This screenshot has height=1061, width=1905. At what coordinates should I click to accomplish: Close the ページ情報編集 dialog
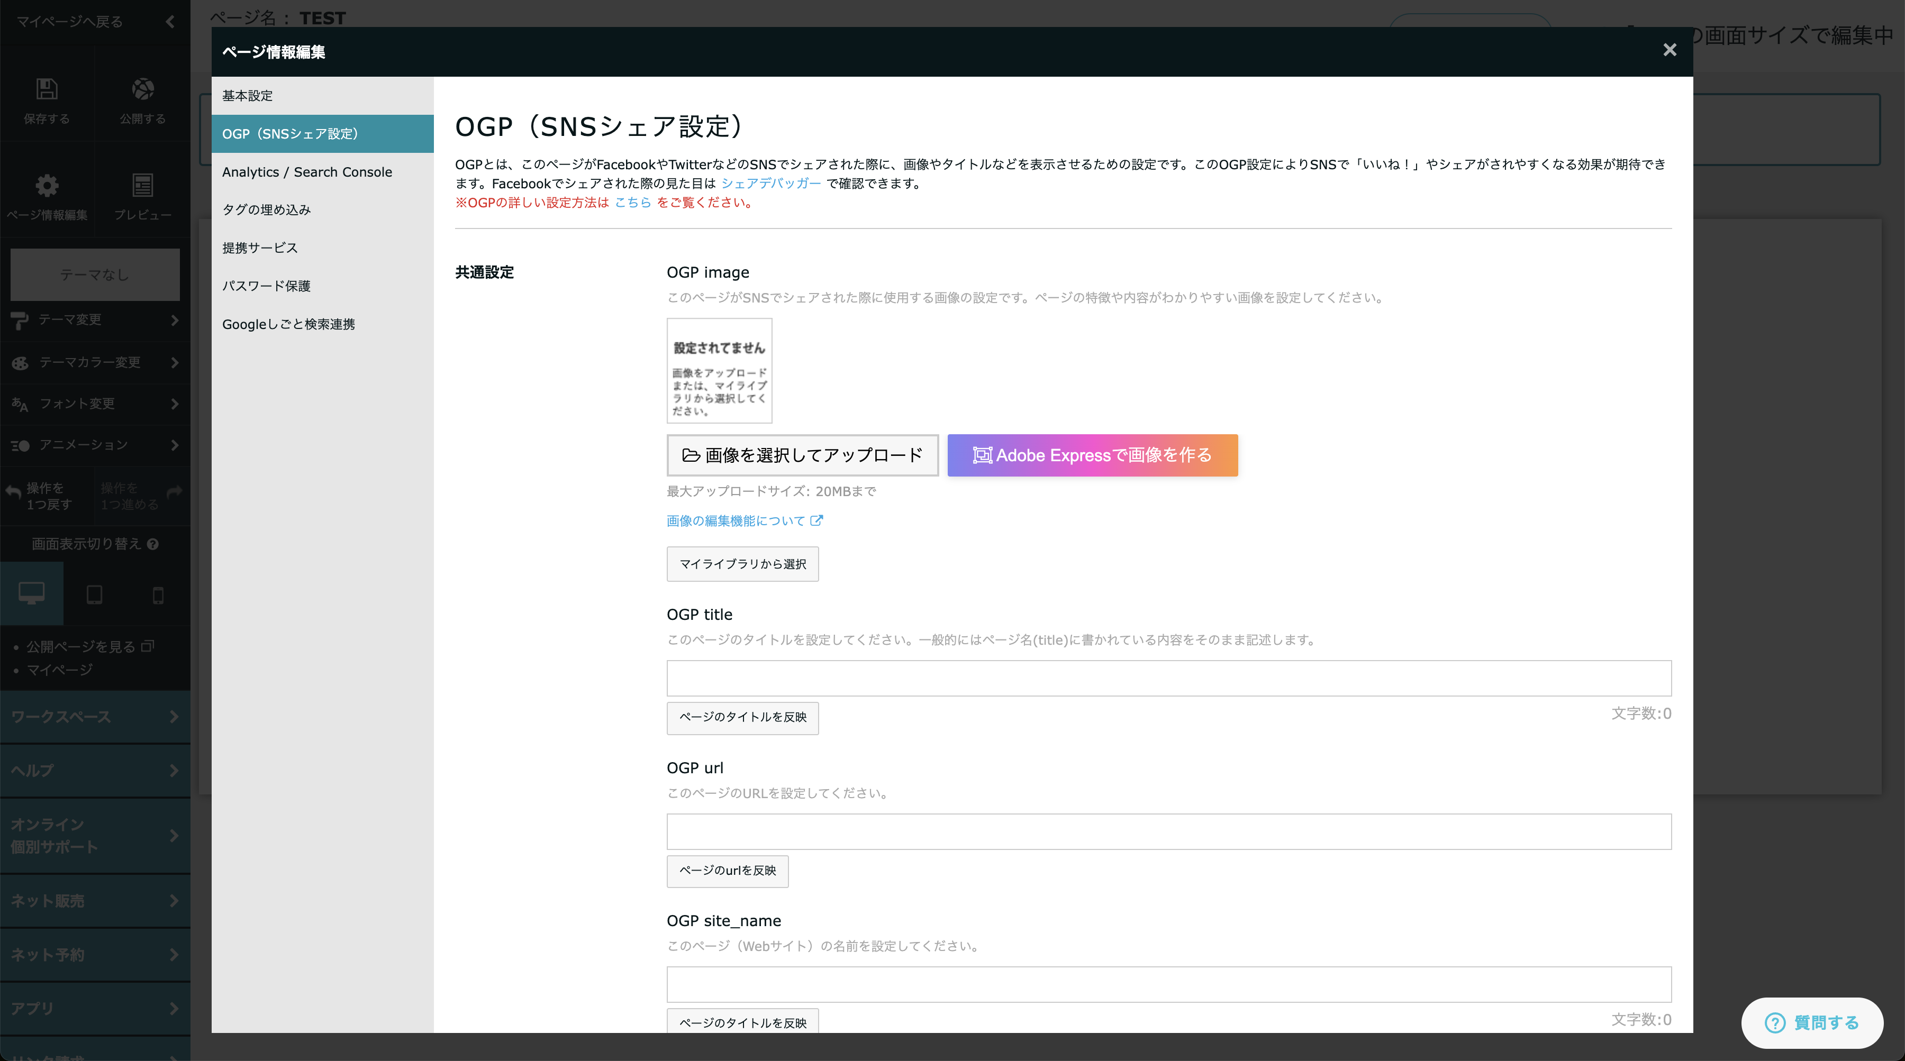tap(1669, 50)
